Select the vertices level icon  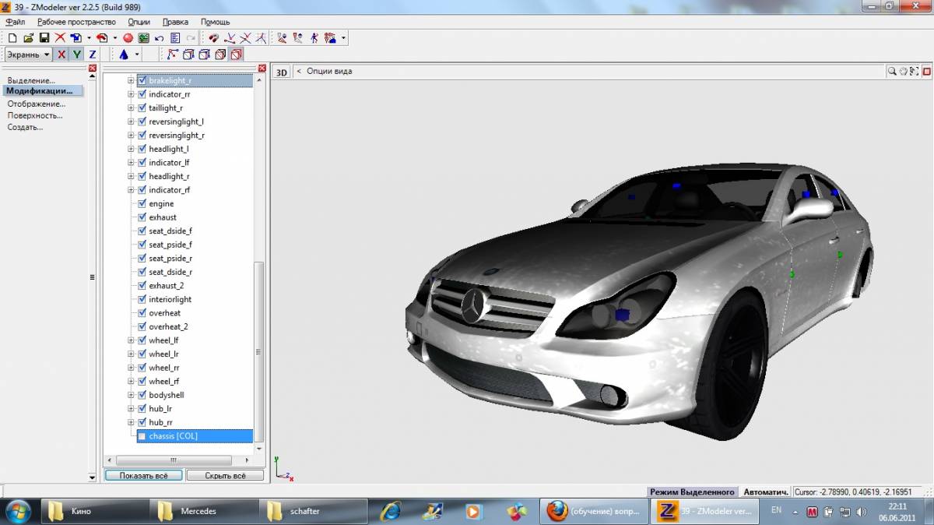click(x=173, y=55)
